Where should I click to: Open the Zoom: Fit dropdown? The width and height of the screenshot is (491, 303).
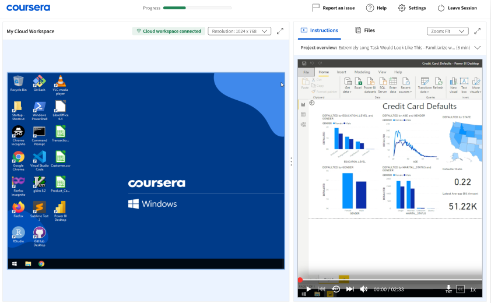(447, 31)
